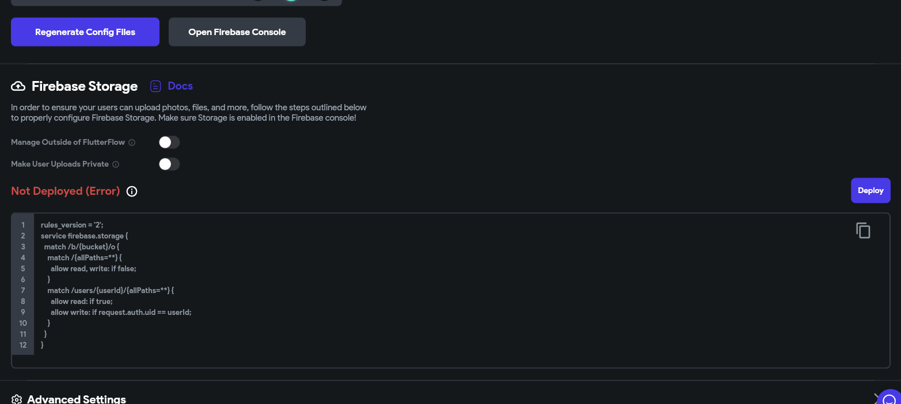The height and width of the screenshot is (404, 901).
Task: Click the allow read: if true; line
Action: pyautogui.click(x=82, y=301)
